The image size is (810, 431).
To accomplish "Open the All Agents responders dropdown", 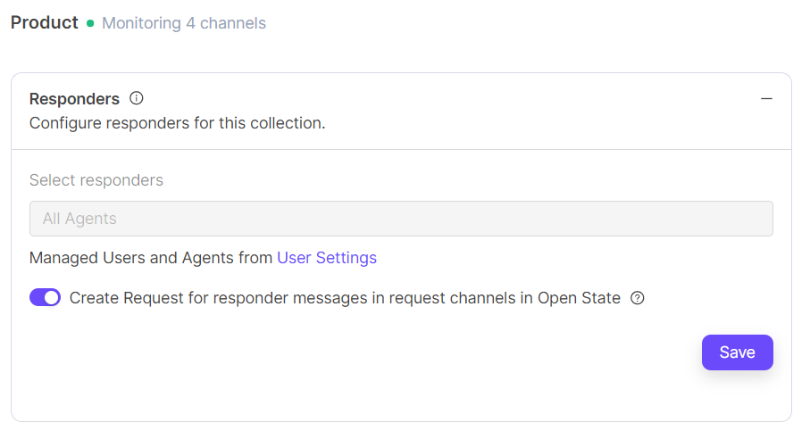I will tap(401, 219).
